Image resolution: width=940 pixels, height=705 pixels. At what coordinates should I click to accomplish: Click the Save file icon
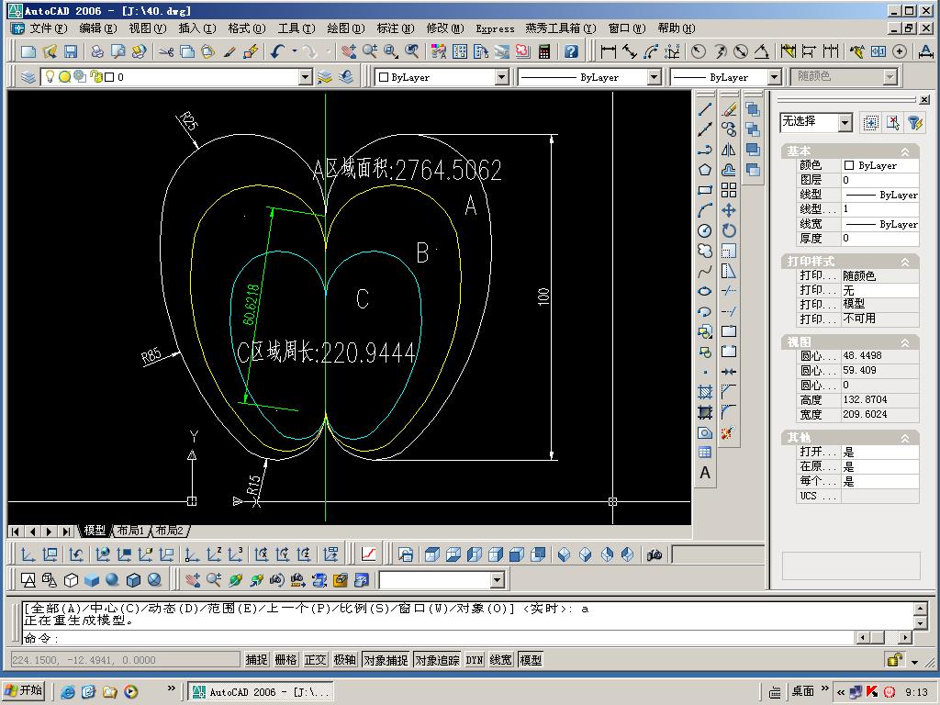coord(71,51)
